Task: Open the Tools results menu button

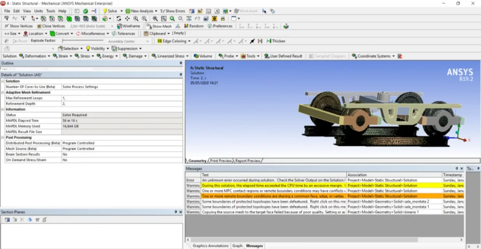Action: pos(250,56)
